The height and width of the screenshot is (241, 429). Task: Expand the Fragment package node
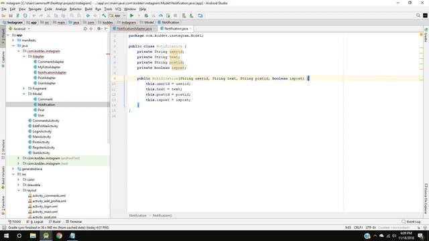(24, 88)
